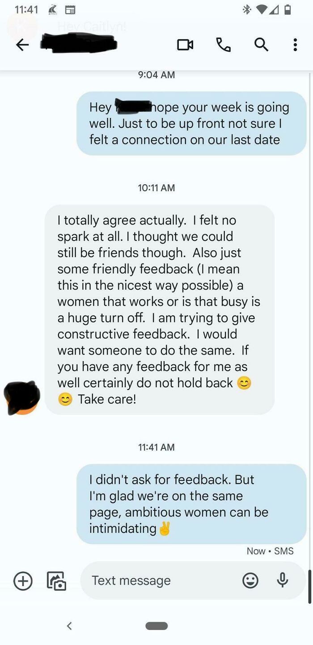
Task: Tap the home pill navigation handle
Action: 156,626
